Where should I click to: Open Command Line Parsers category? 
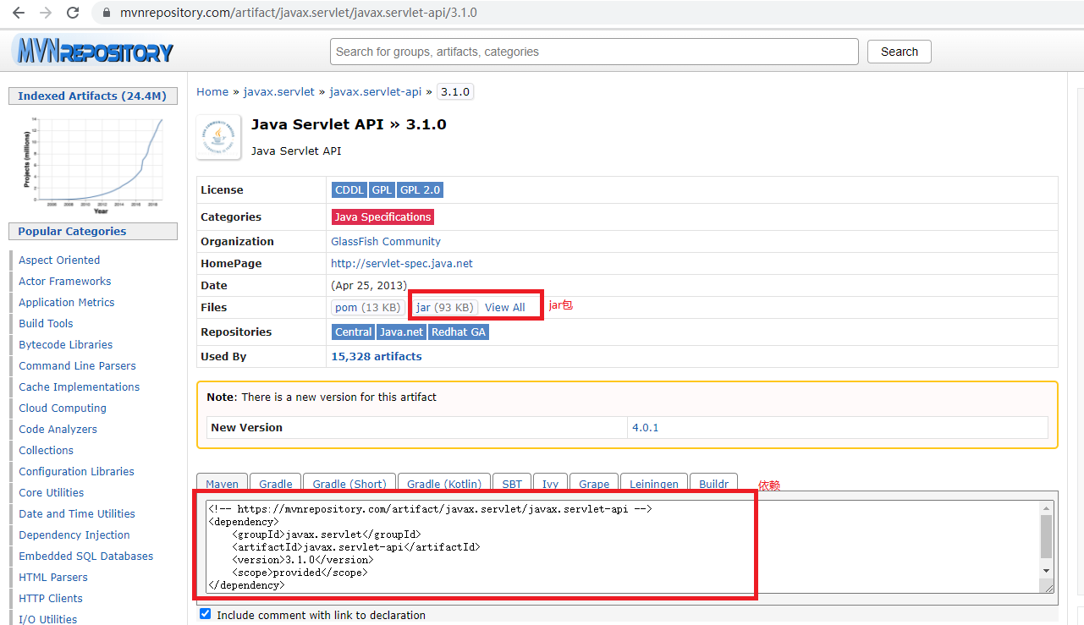[77, 365]
